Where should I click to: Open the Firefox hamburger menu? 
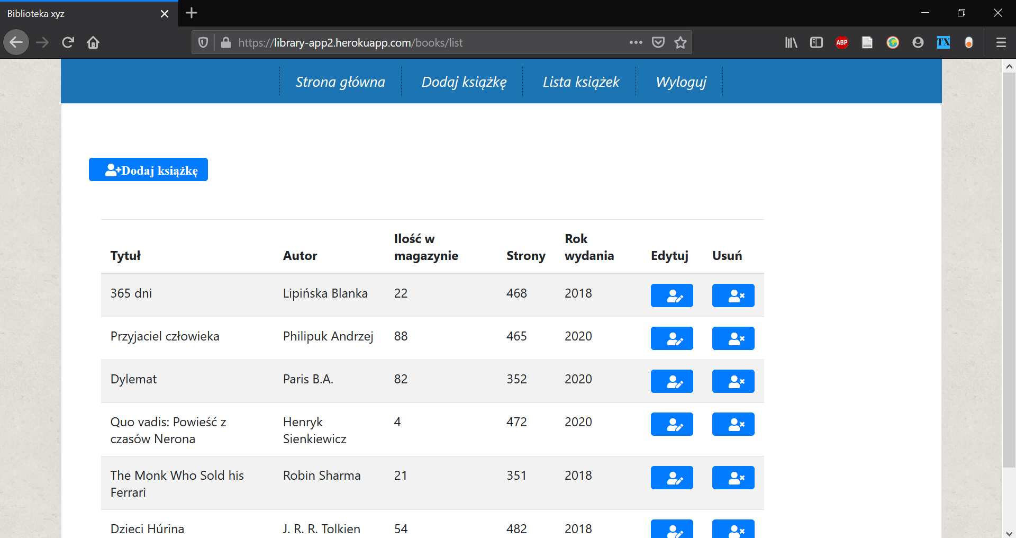(1001, 42)
